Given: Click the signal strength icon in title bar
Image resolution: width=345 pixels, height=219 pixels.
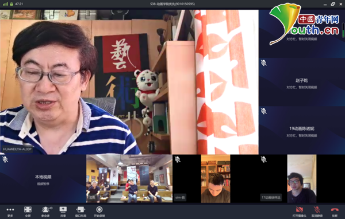Looking at the screenshot, I should [x=5, y=4].
